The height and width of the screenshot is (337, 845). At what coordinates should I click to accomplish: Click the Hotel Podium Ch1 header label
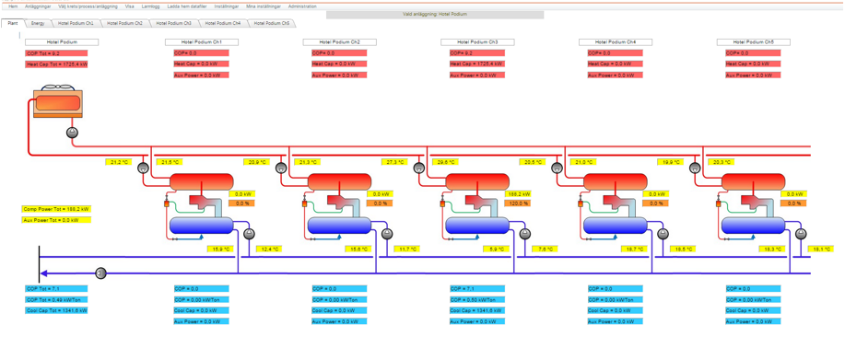tap(202, 42)
